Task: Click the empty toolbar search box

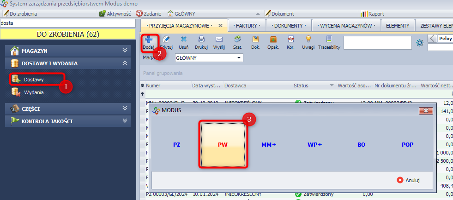Action: tap(377, 43)
